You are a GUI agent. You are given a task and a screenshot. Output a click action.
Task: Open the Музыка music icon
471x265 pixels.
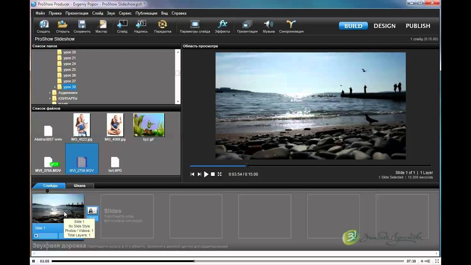pyautogui.click(x=269, y=26)
